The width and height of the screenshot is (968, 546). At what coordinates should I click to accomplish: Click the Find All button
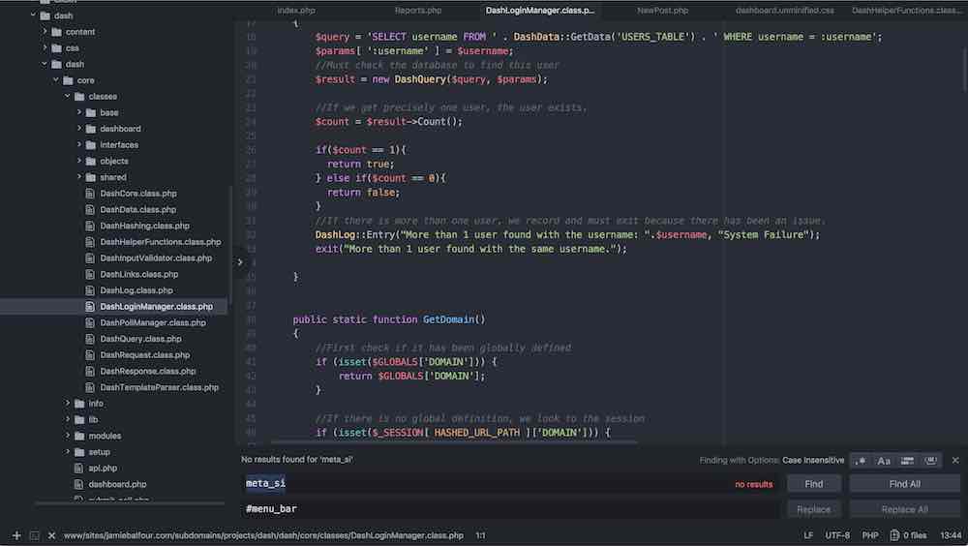[x=903, y=483]
